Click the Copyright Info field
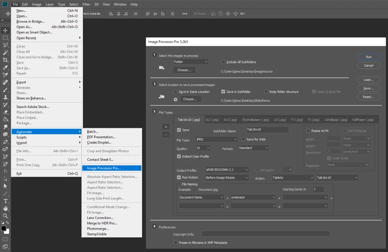 266,234
